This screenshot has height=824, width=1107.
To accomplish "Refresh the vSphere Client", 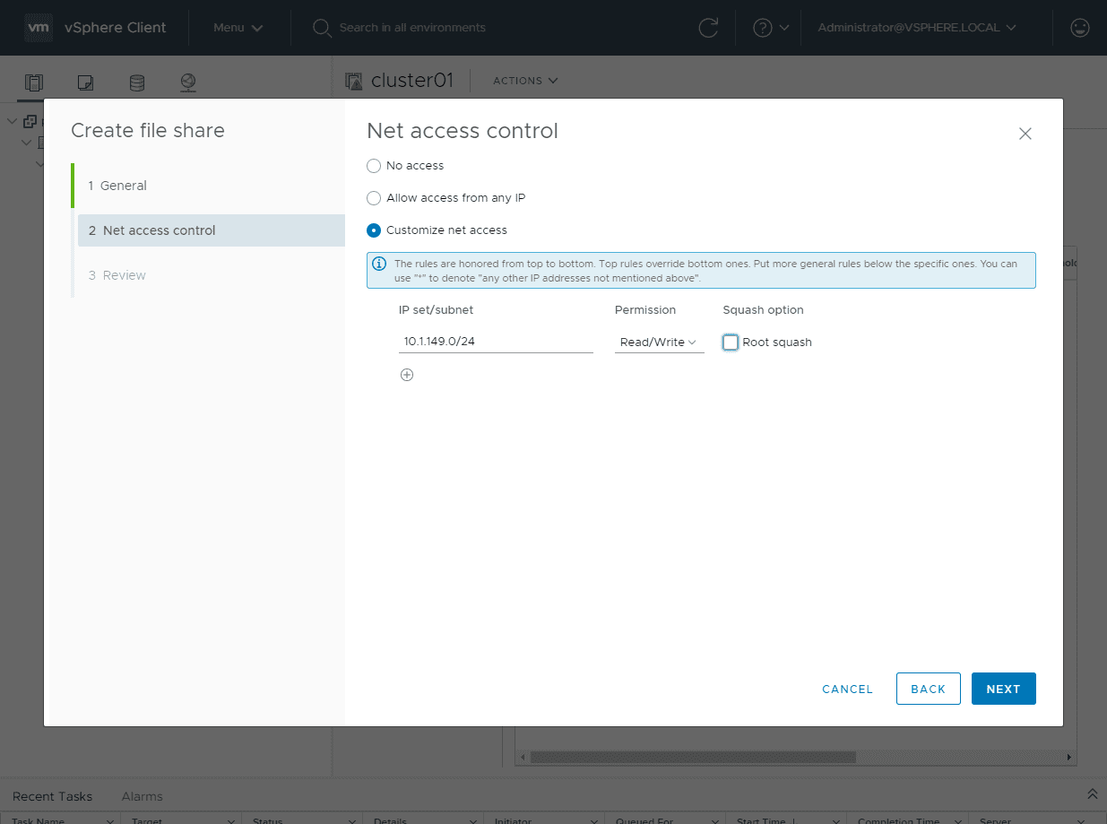I will [708, 28].
